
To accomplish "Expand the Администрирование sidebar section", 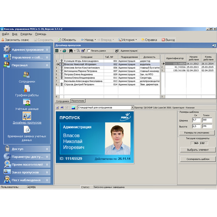I will [47, 49].
